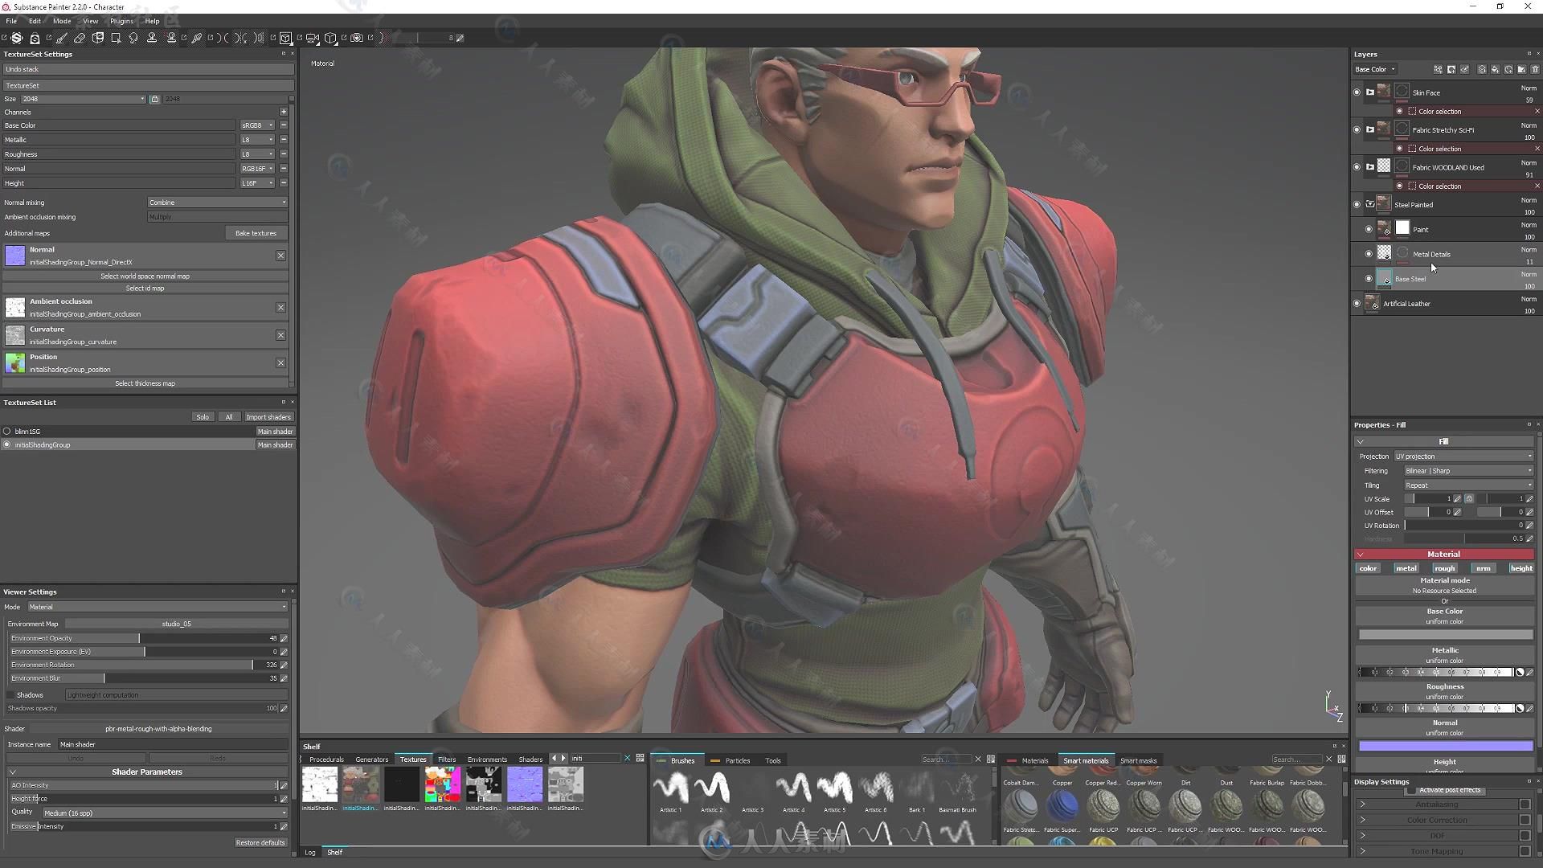The image size is (1543, 868).
Task: Expand the Skin Face folder
Action: pos(1370,92)
